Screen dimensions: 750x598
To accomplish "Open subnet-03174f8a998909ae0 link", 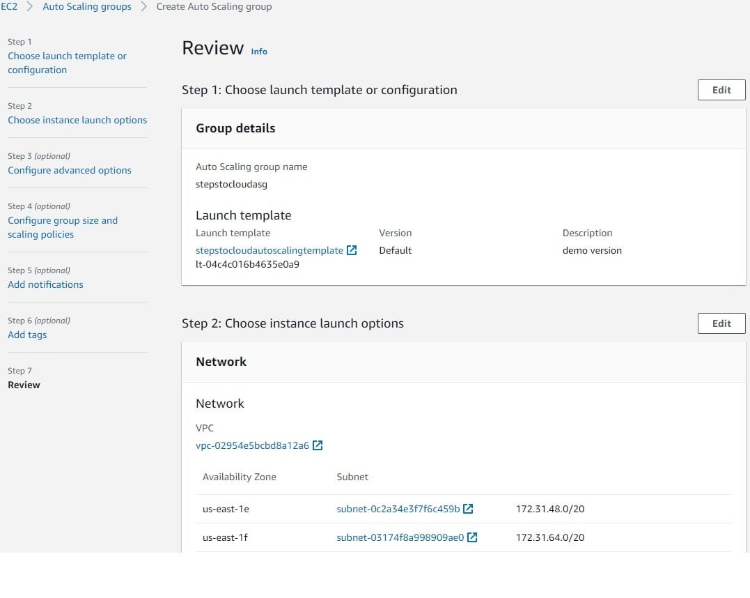I will pos(400,537).
